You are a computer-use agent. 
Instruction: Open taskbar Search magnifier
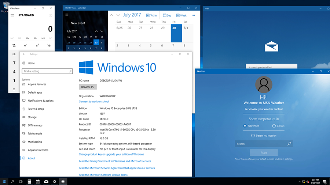pos(12,181)
